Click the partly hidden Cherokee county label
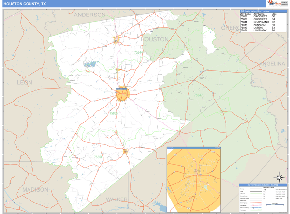 click(x=231, y=28)
